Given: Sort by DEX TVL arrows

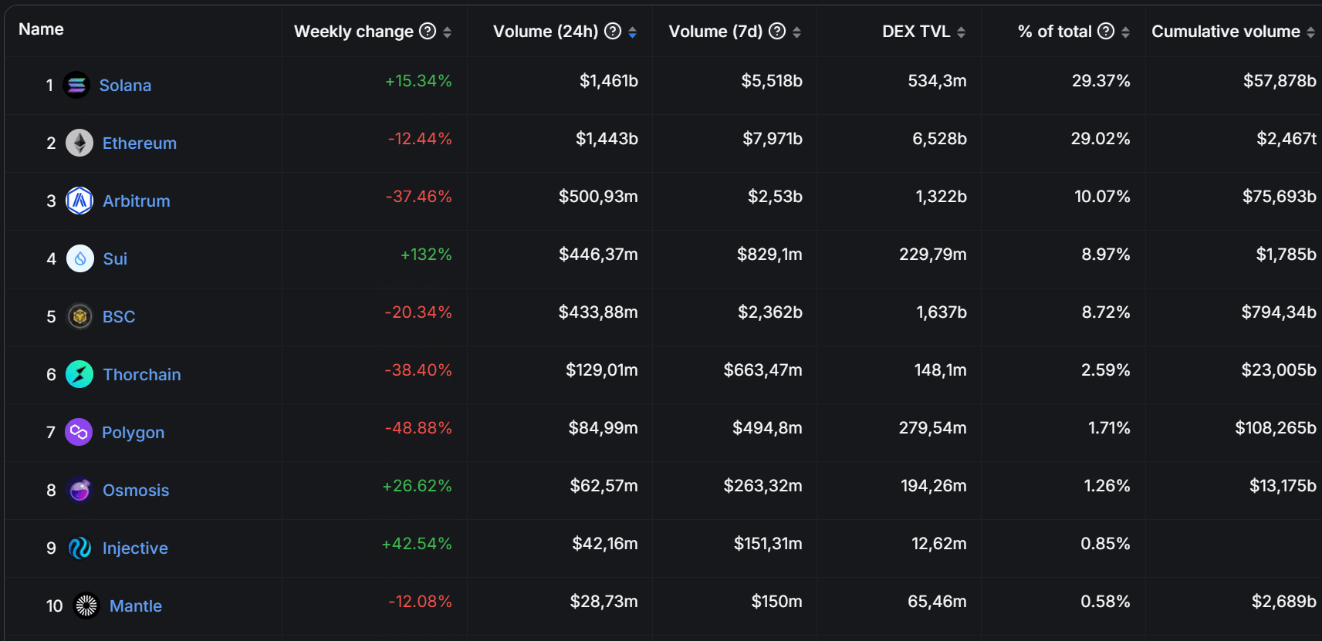Looking at the screenshot, I should pyautogui.click(x=962, y=32).
